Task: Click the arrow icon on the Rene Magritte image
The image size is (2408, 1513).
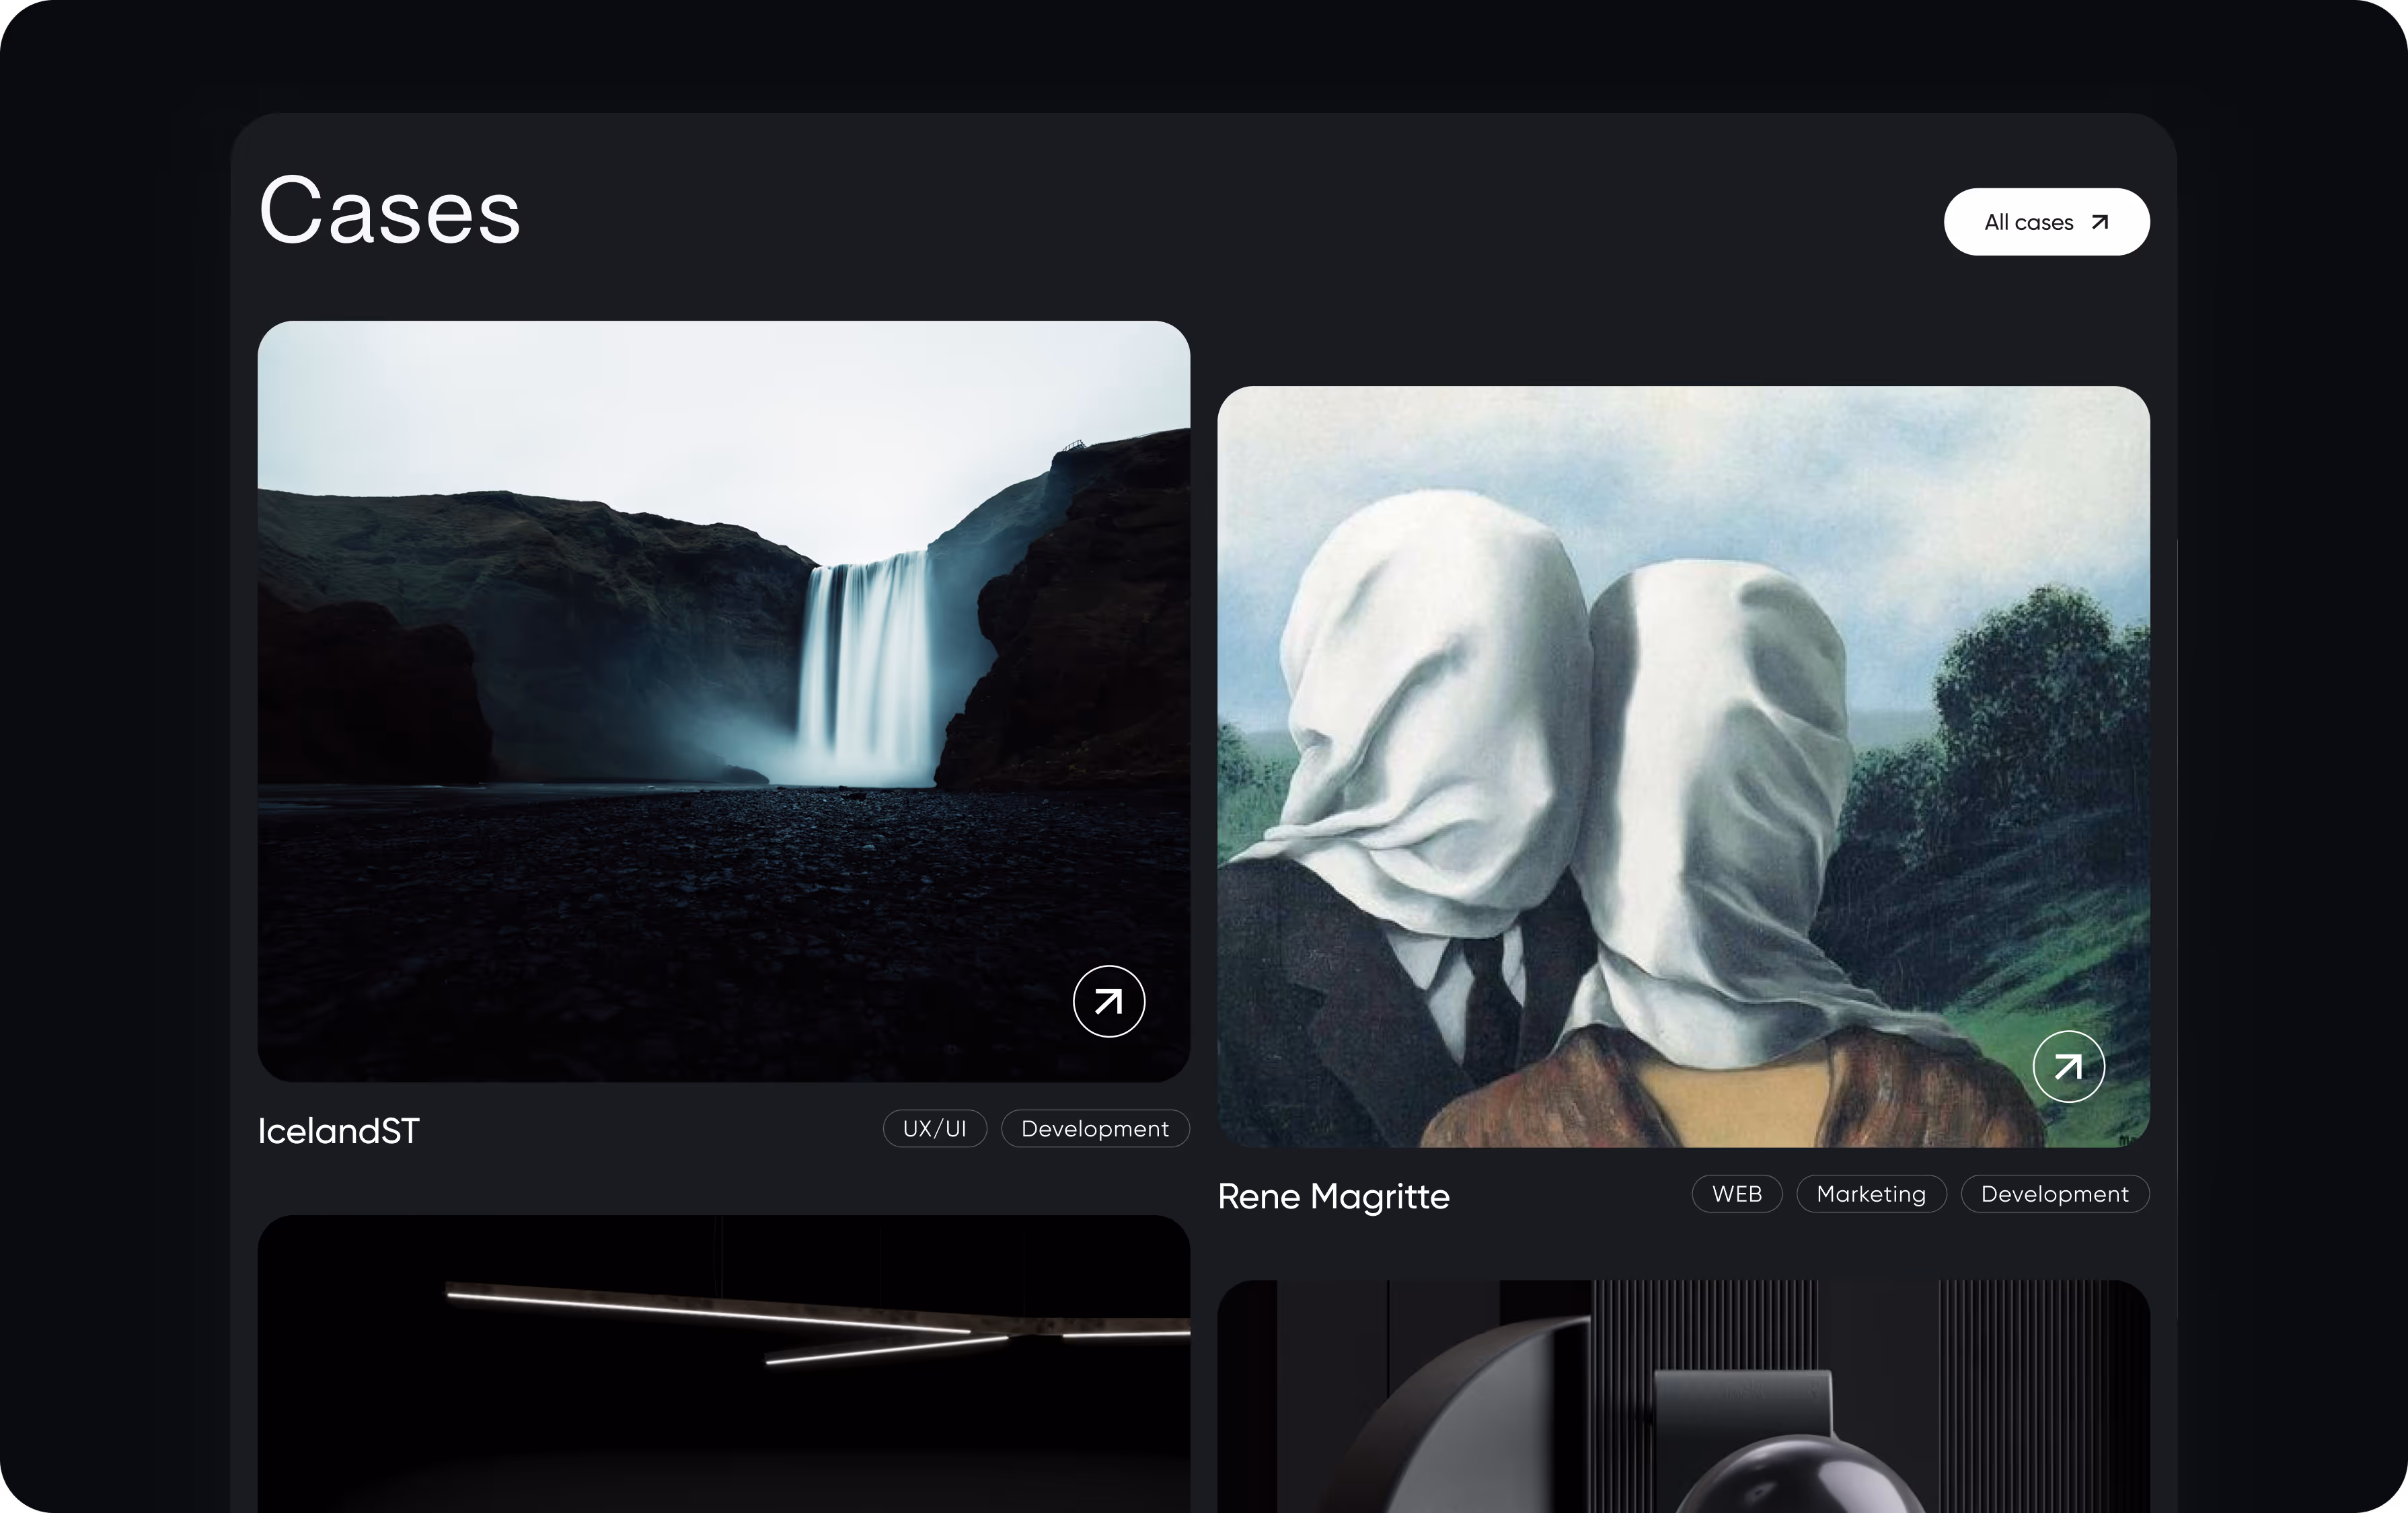Action: (x=2069, y=1067)
